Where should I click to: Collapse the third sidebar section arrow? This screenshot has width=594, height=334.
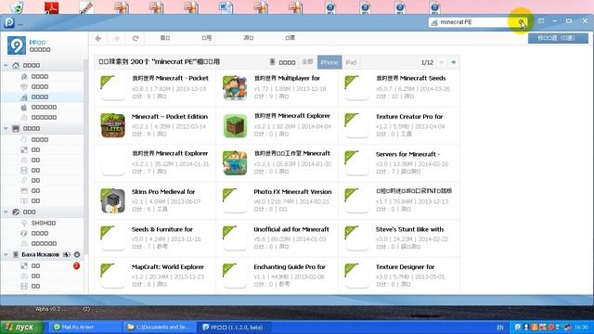click(x=6, y=212)
